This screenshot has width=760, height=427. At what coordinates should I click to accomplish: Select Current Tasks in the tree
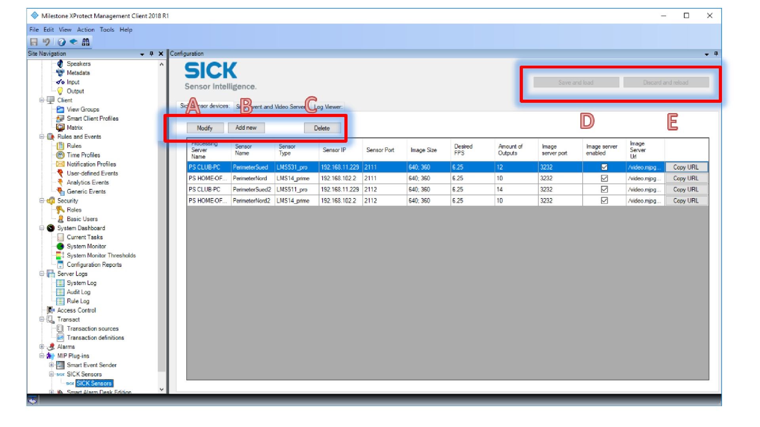coord(85,237)
